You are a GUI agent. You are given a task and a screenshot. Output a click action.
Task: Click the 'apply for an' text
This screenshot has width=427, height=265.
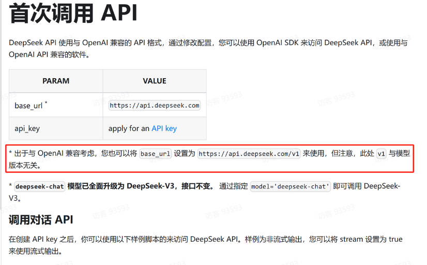point(129,128)
